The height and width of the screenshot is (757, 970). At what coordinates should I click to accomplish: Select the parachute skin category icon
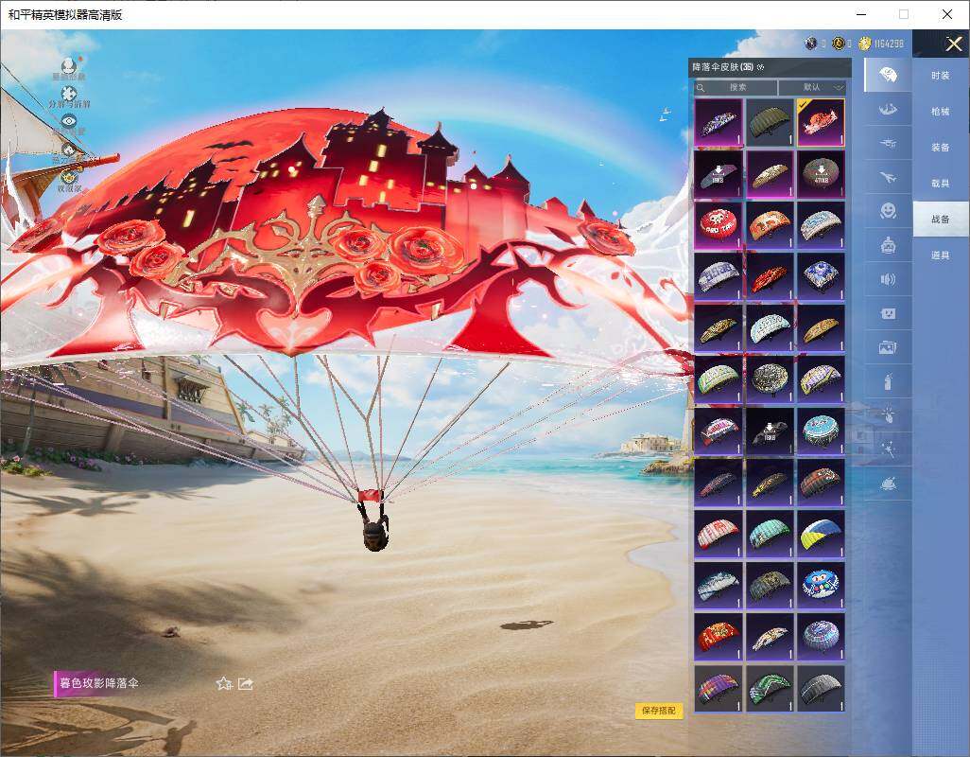pos(888,75)
